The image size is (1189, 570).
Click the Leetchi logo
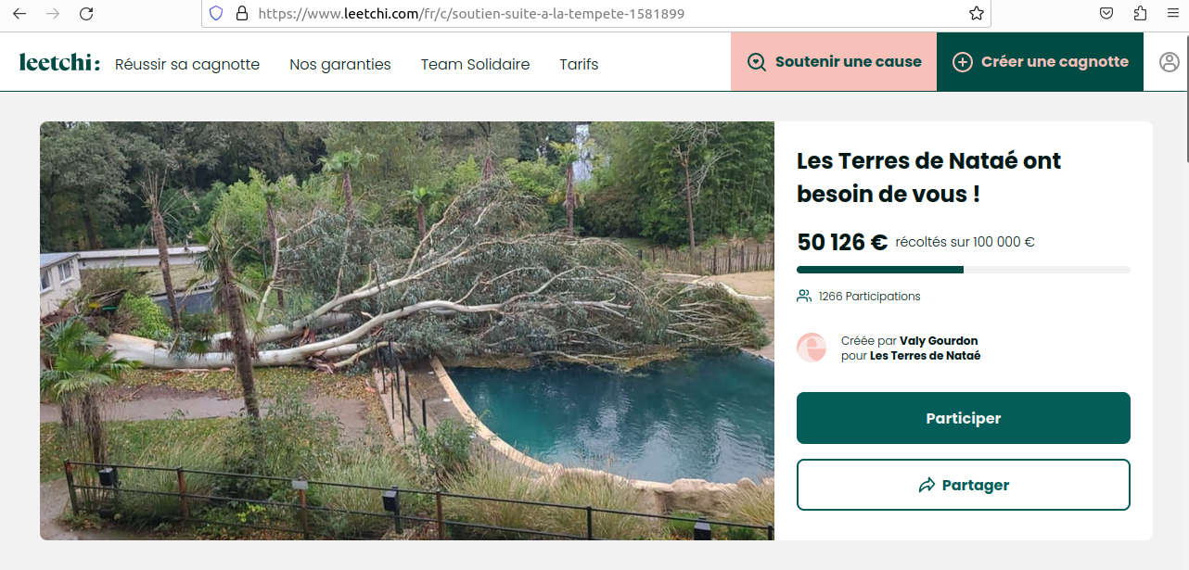click(59, 62)
